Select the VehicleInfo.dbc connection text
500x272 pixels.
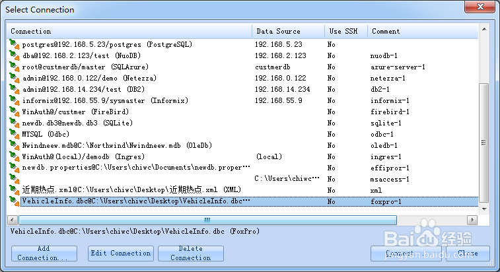click(x=136, y=201)
